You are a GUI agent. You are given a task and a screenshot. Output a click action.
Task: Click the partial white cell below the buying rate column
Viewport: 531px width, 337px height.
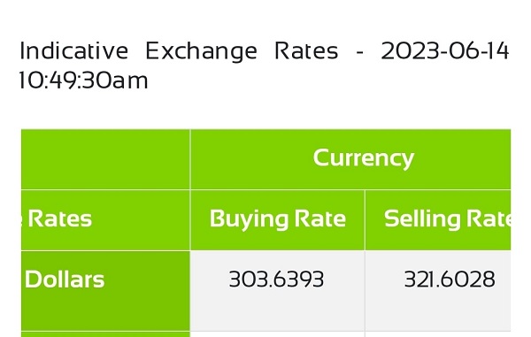[278, 334]
